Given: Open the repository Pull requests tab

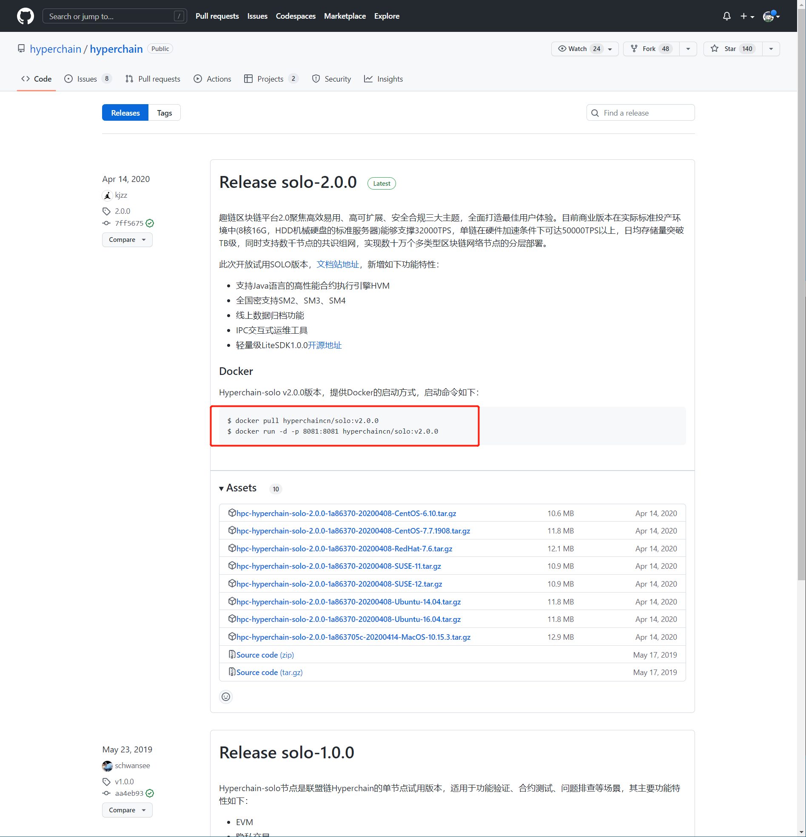Looking at the screenshot, I should point(153,79).
